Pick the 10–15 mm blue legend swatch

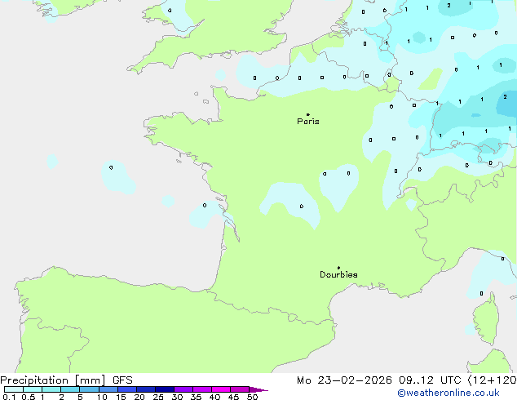click(x=108, y=389)
